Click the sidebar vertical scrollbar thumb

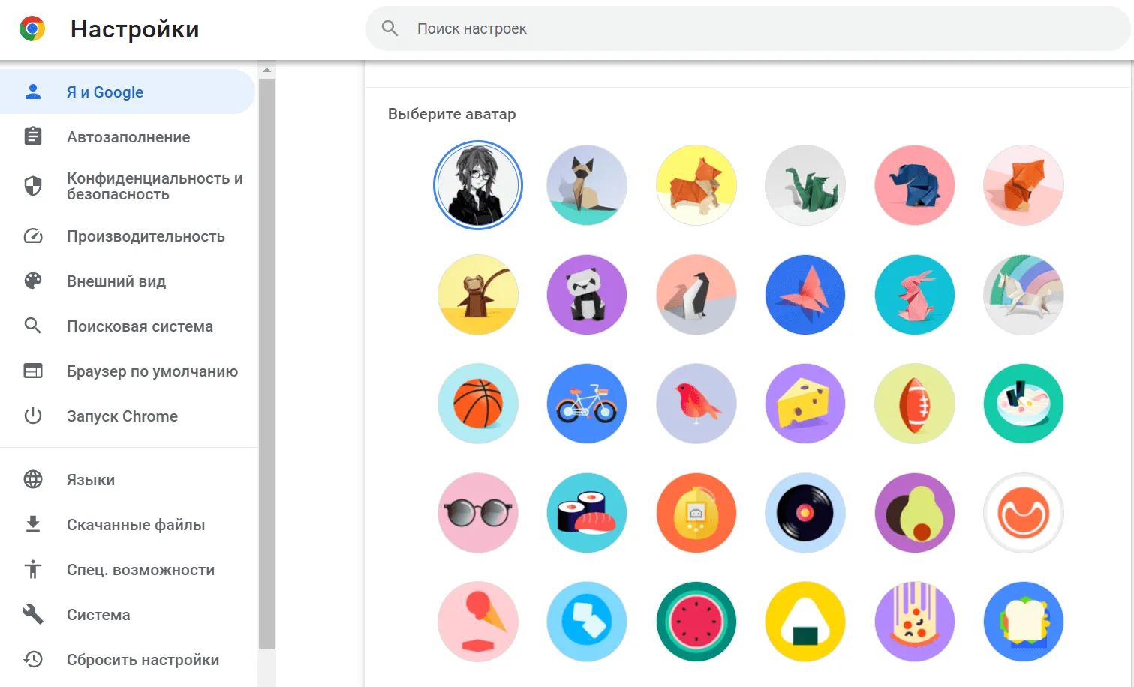[x=266, y=364]
